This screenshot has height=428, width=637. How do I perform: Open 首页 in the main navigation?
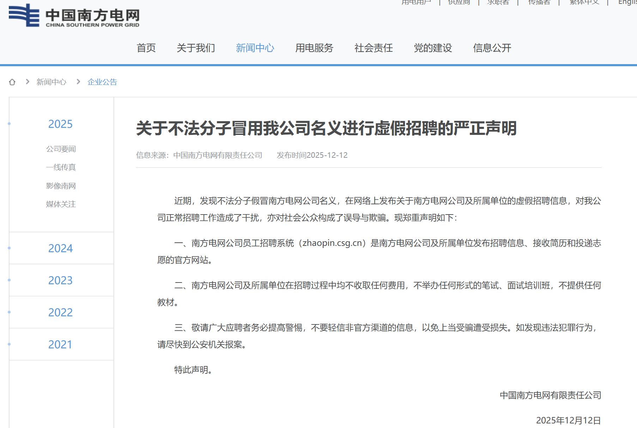coord(146,48)
